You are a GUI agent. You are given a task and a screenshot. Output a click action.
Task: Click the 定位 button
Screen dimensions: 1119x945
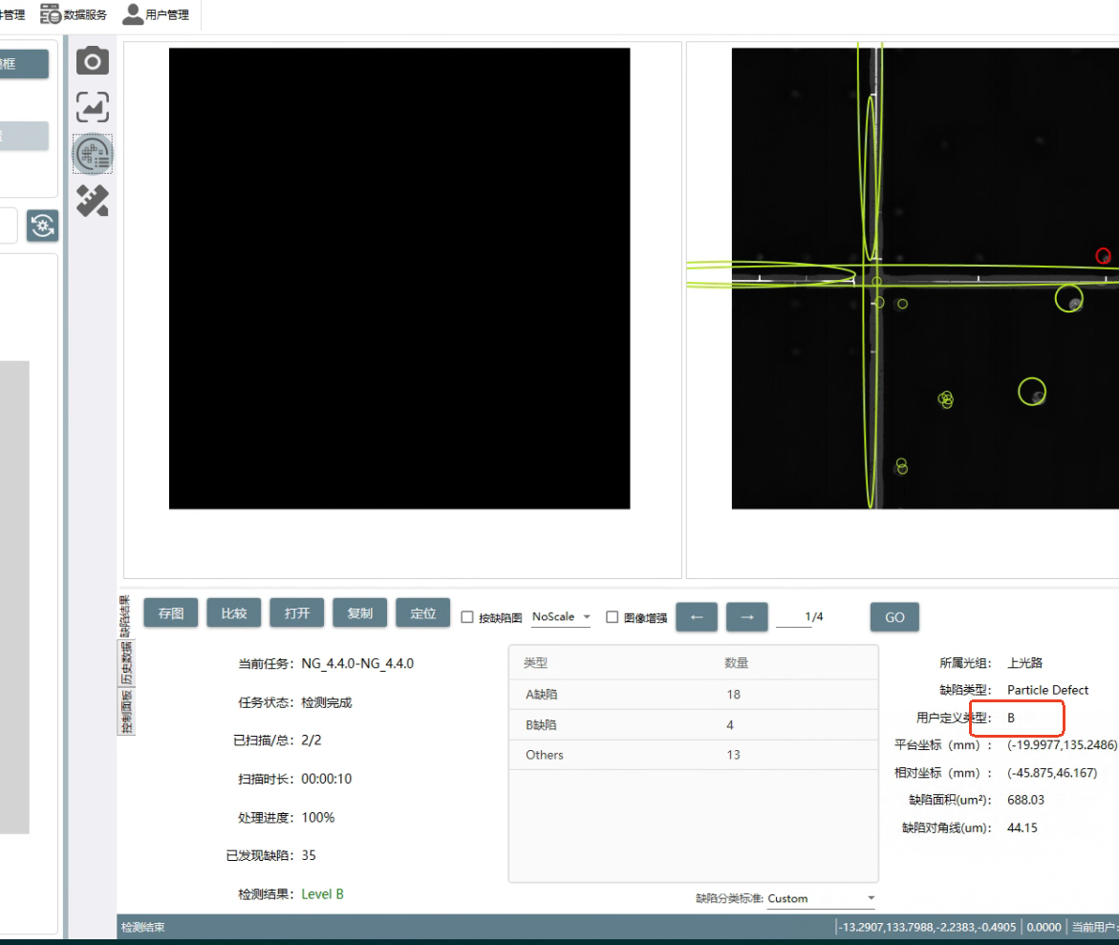pyautogui.click(x=423, y=613)
